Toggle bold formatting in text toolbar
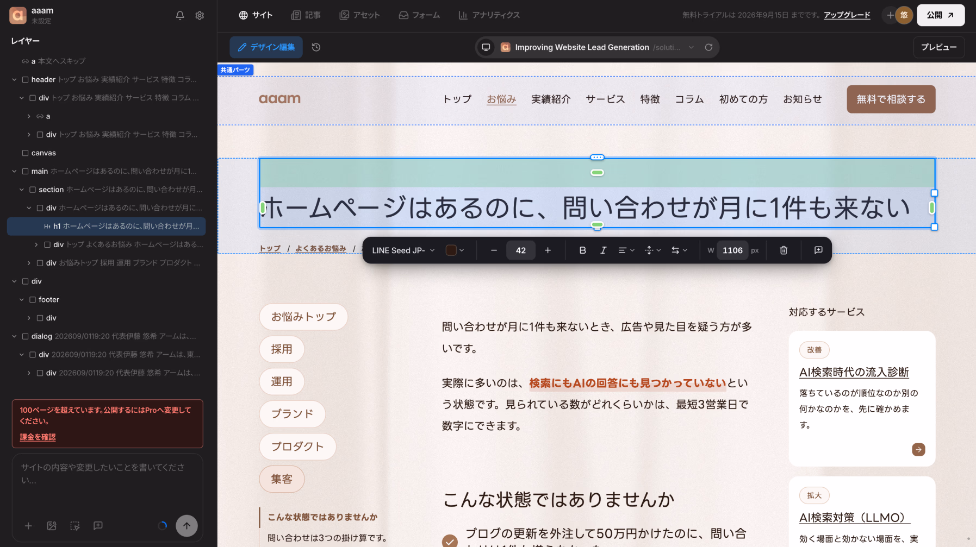 (582, 250)
